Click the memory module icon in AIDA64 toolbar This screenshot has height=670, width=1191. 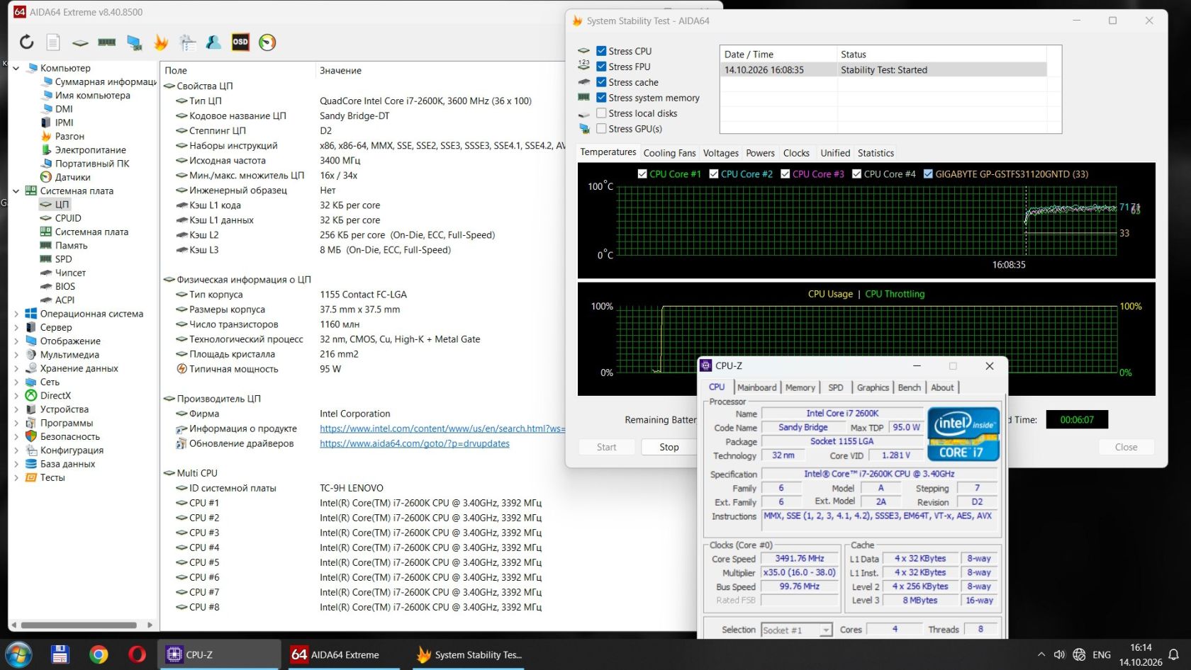pos(107,42)
